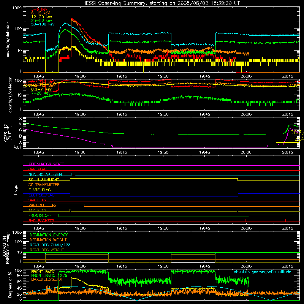The image size is (304, 304).
Task: Click the BAD_PACKETS flag label
Action: pyautogui.click(x=41, y=220)
